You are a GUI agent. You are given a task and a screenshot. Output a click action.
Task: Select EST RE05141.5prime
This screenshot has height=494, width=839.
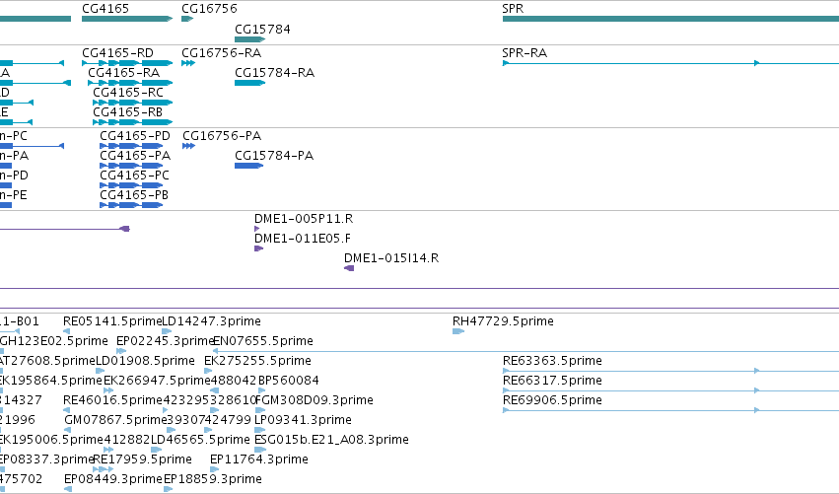click(112, 321)
